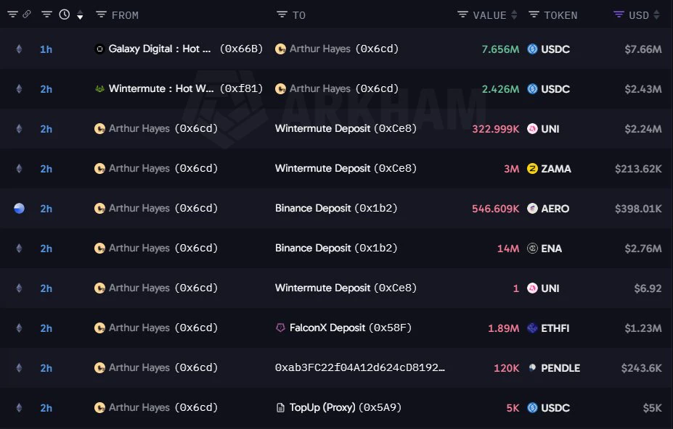Click the filter icon left of the link icon
Image resolution: width=673 pixels, height=429 pixels.
[x=13, y=14]
